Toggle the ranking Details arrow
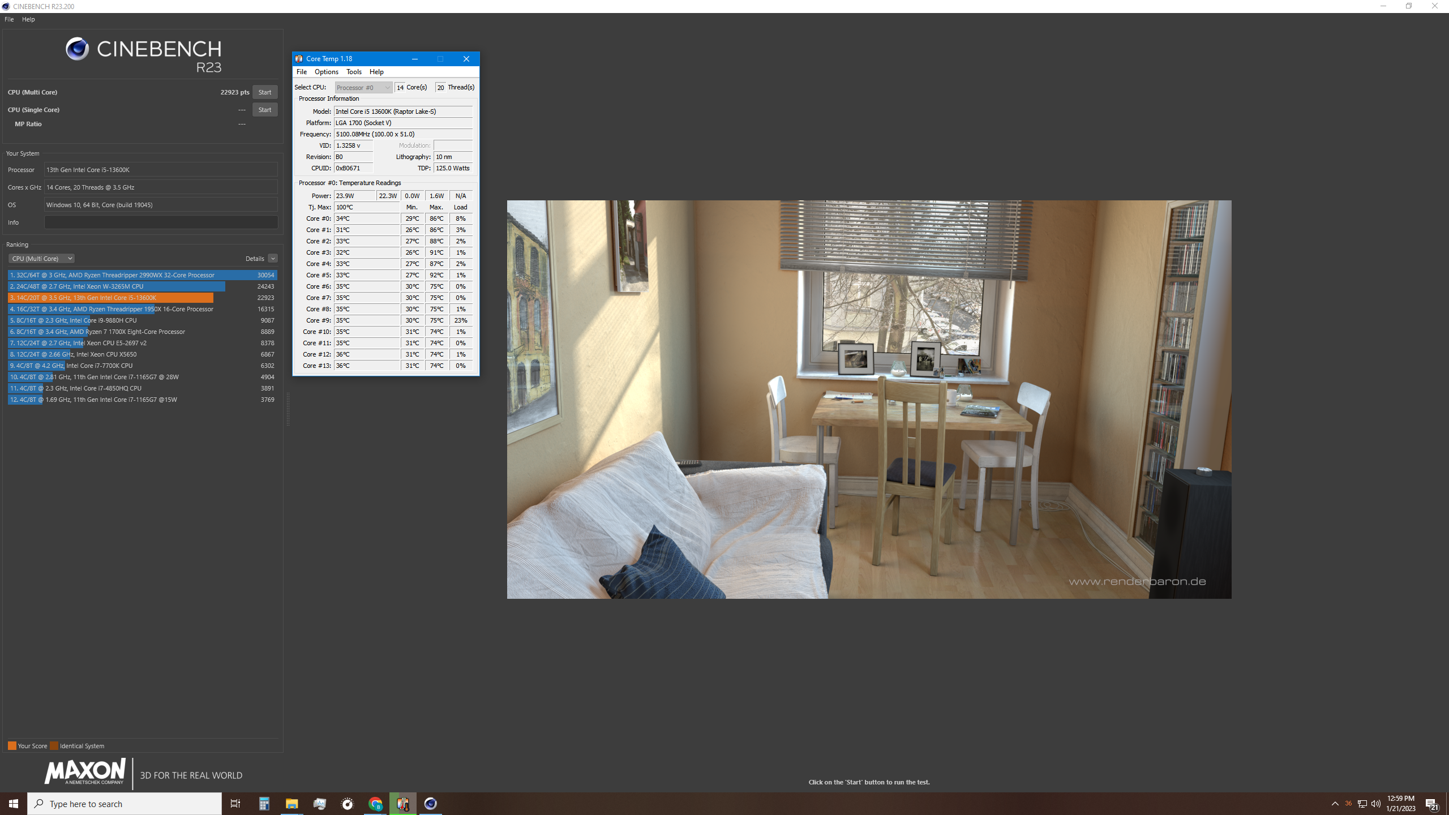This screenshot has height=815, width=1449. coord(273,259)
